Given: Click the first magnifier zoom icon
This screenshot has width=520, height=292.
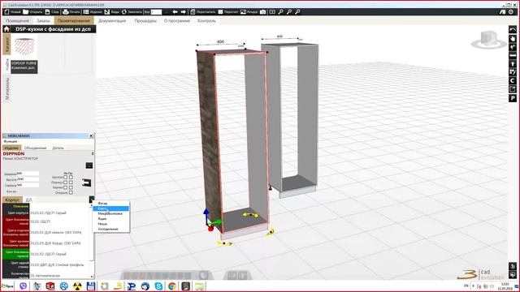Looking at the screenshot, I should coord(280,12).
